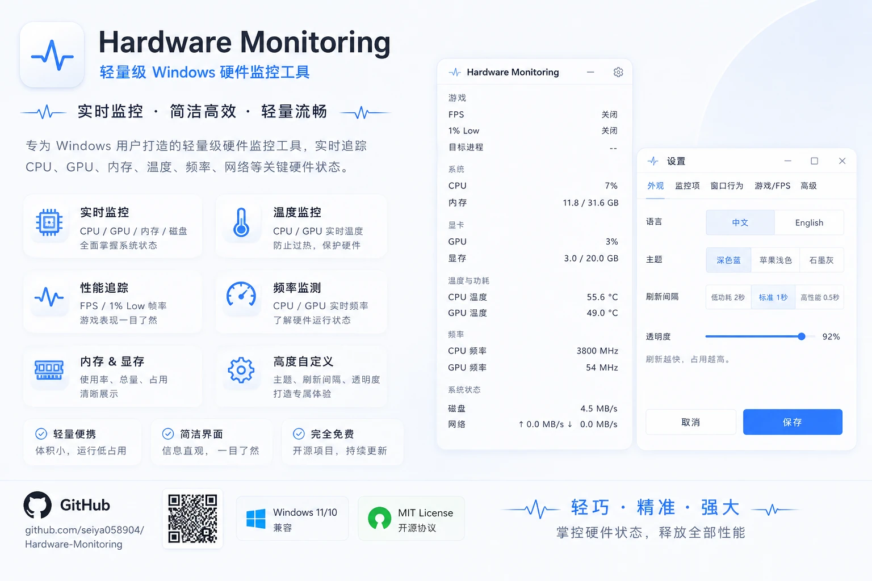Click the Hardware Monitoring app logo icon

(52, 54)
